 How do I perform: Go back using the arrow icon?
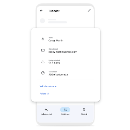[41, 11]
